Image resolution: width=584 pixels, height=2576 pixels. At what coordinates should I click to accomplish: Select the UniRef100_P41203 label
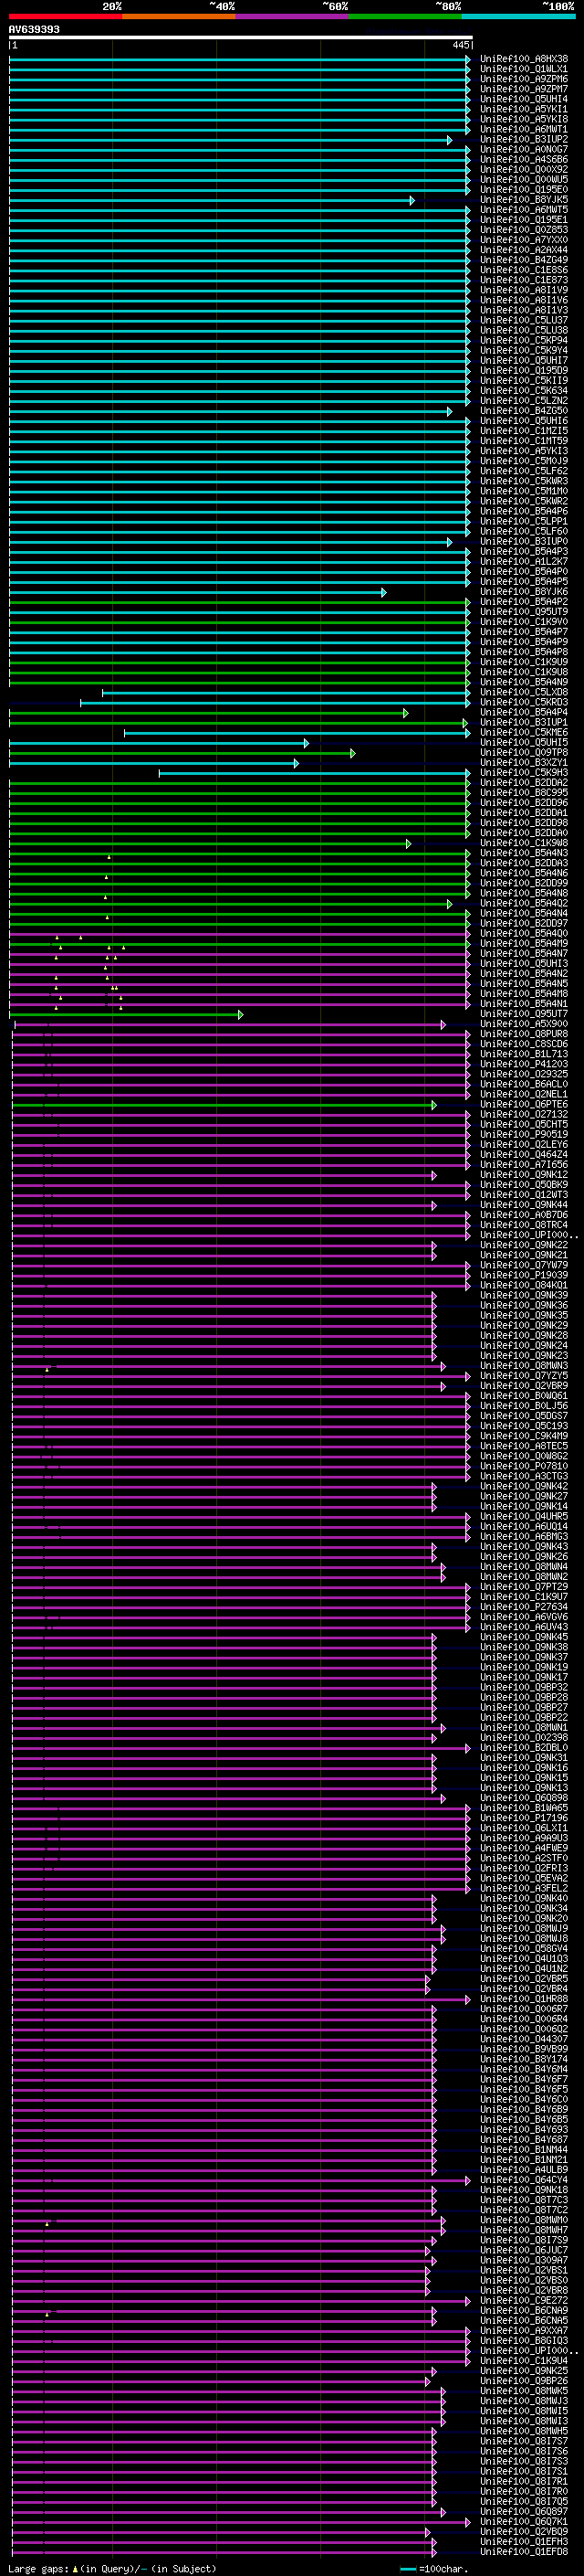524,1064
